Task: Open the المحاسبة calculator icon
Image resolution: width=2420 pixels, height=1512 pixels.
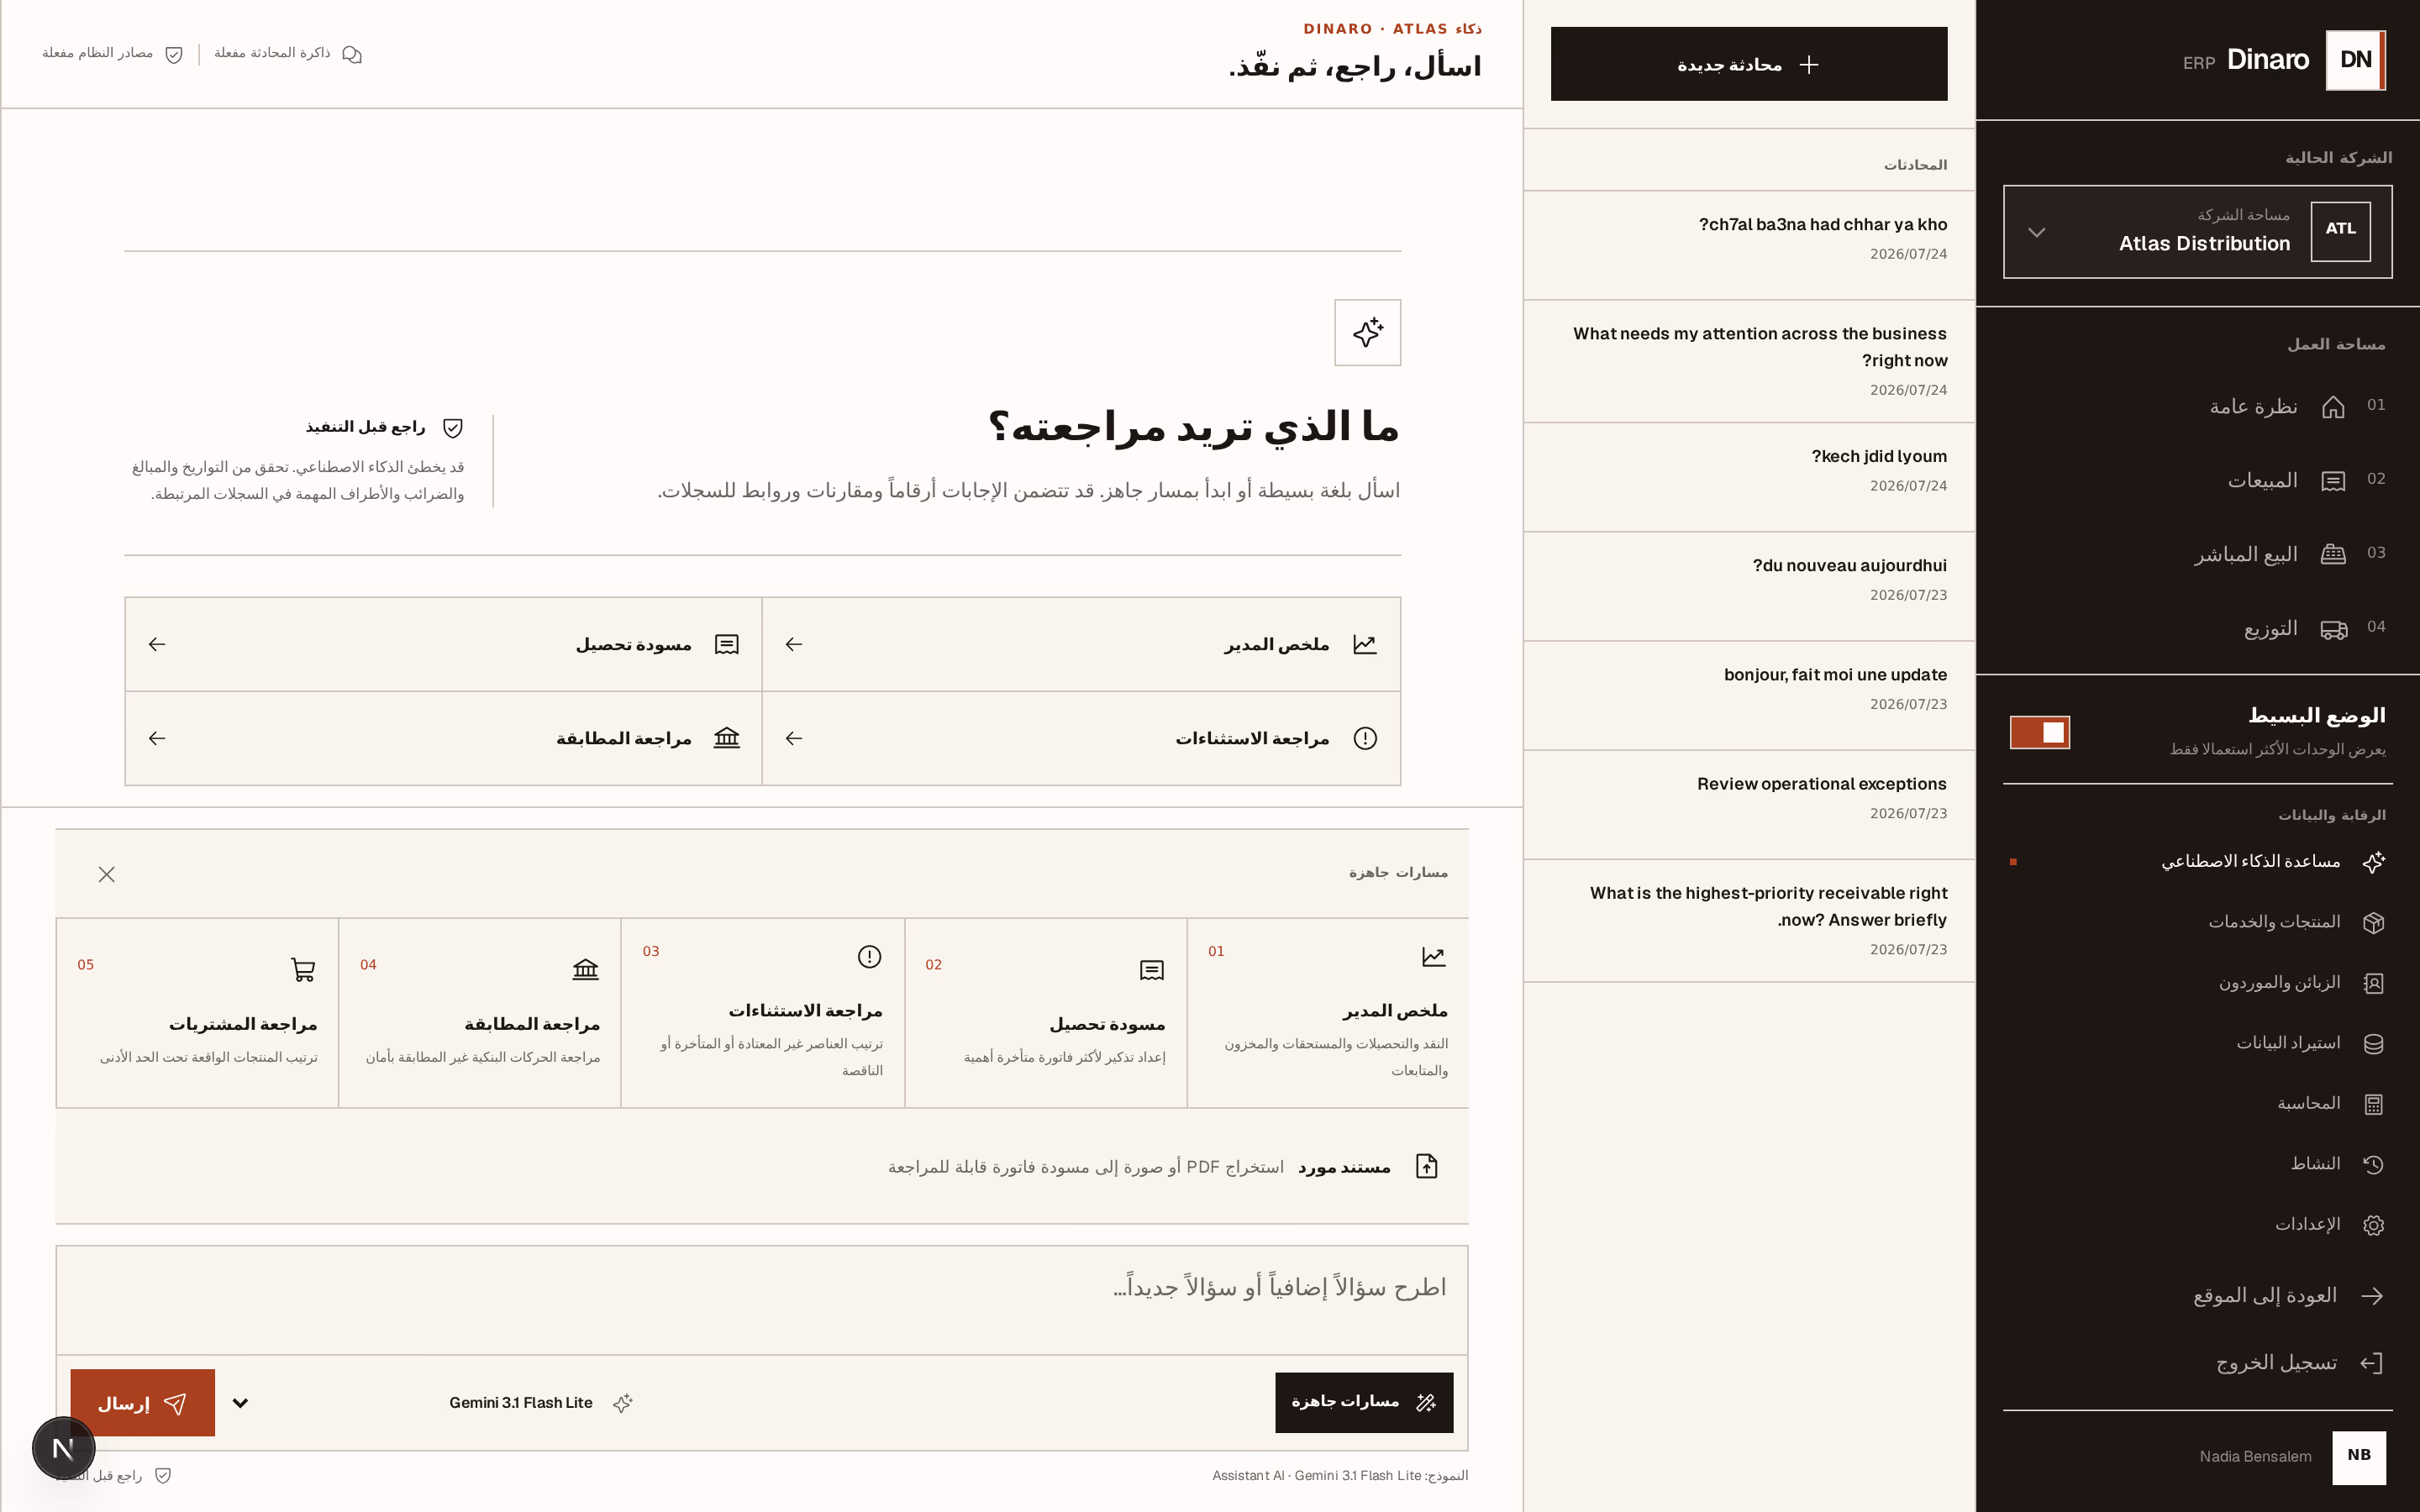Action: click(2373, 1104)
